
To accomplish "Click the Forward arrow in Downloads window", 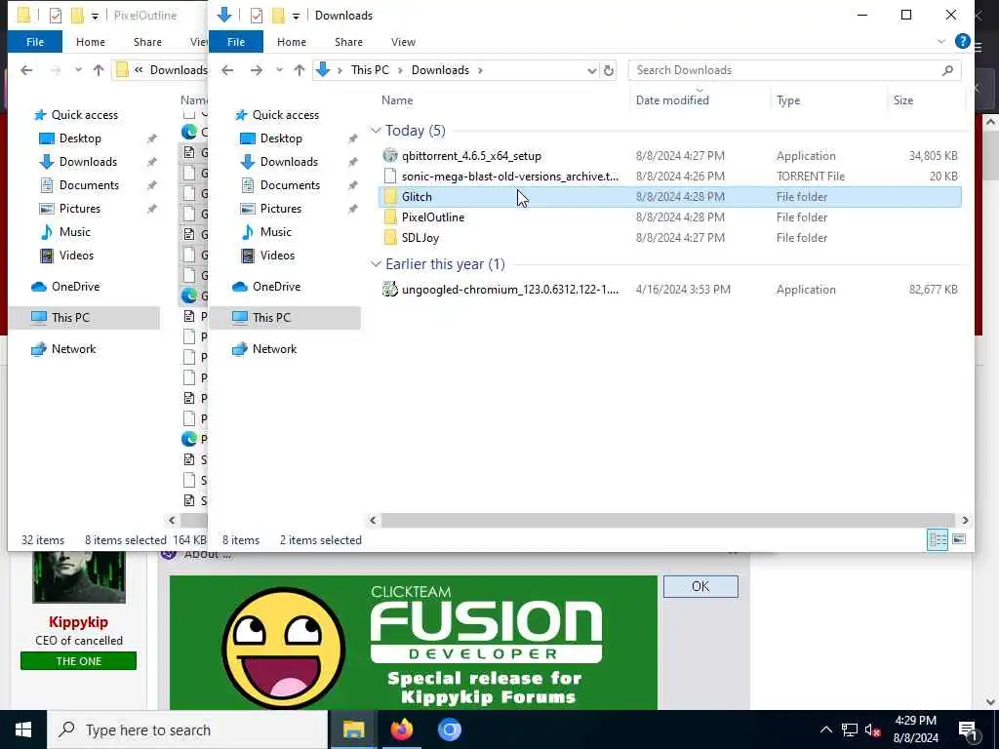I will tap(257, 70).
